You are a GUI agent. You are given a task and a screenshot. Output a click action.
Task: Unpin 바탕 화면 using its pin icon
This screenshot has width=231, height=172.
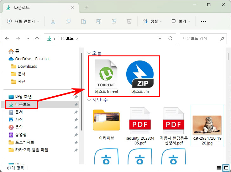point(76,97)
